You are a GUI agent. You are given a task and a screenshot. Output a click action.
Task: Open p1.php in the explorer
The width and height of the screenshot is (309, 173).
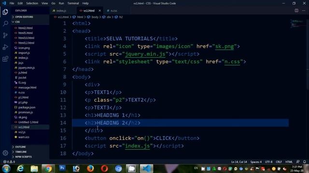23,102
